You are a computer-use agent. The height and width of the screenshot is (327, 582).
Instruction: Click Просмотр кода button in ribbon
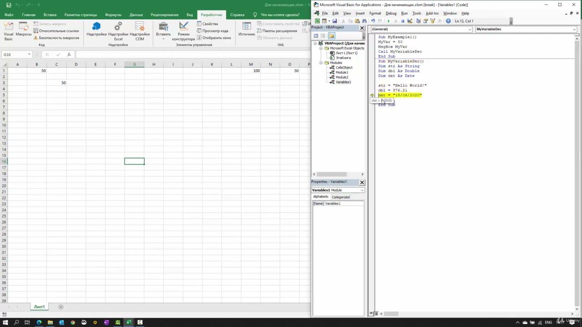pos(212,31)
